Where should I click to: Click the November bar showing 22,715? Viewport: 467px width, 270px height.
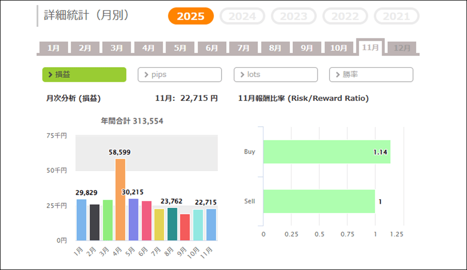211,224
